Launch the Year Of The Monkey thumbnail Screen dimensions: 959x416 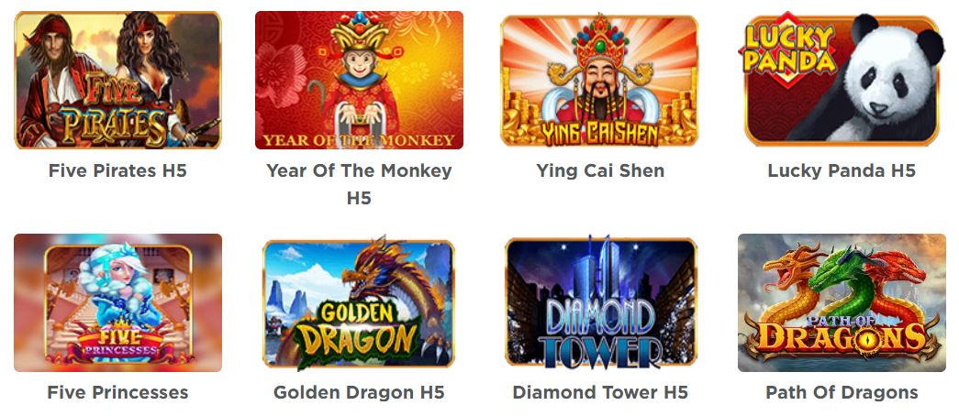coord(359,80)
